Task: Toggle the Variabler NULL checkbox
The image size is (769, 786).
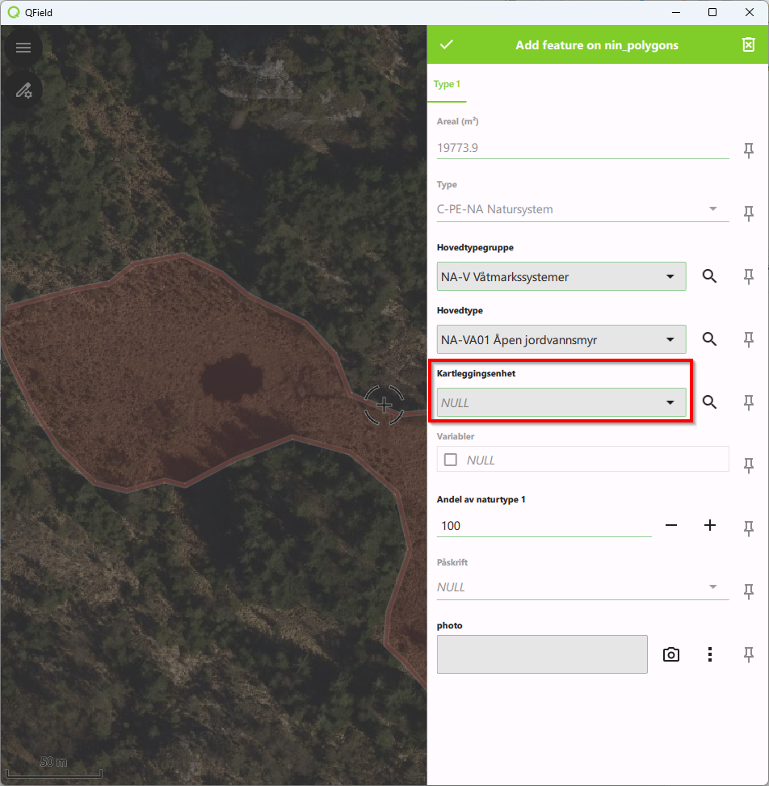Action: (x=451, y=460)
